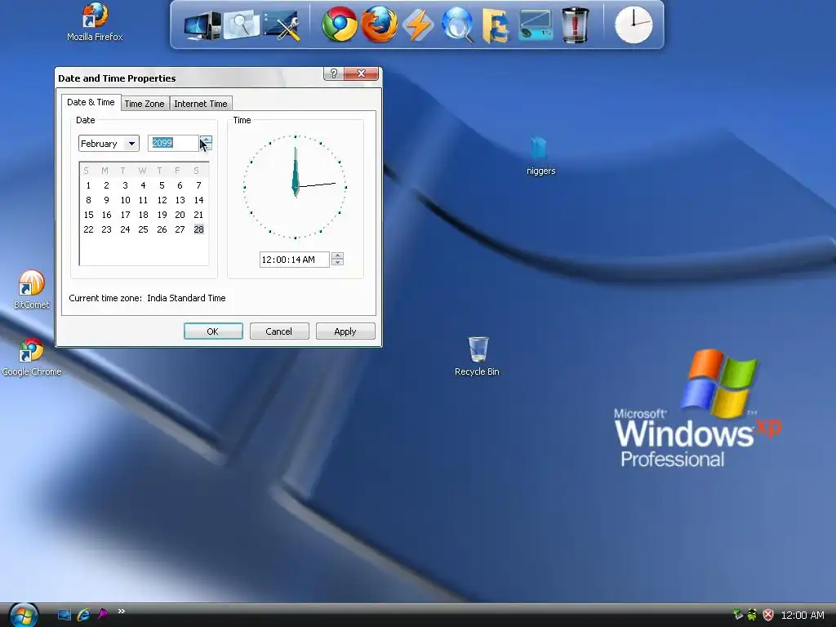
Task: Open the control panel tools dock icon
Action: 282,25
